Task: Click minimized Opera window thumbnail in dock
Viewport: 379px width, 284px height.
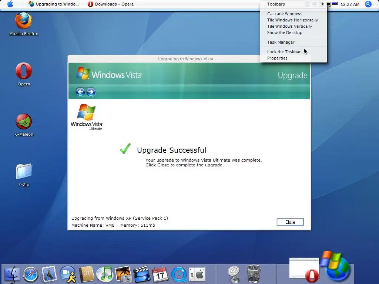Action: tap(304, 270)
